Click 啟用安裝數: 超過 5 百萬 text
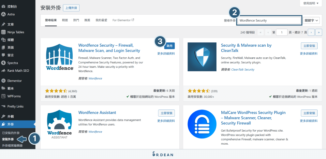The width and height of the screenshot is (326, 159). click(x=61, y=97)
